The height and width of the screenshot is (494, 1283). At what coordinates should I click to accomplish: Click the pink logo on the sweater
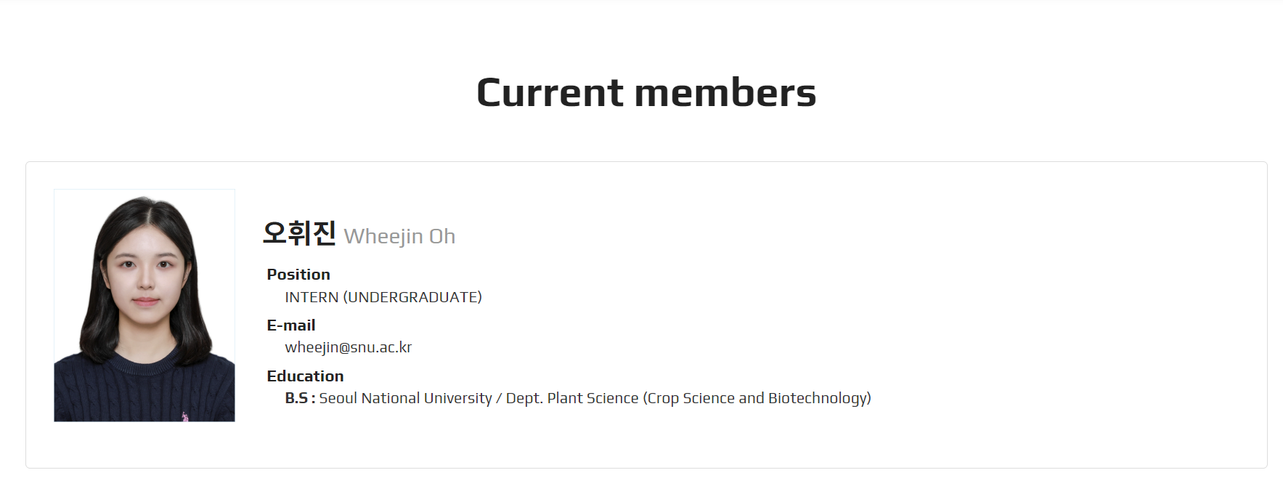point(185,416)
